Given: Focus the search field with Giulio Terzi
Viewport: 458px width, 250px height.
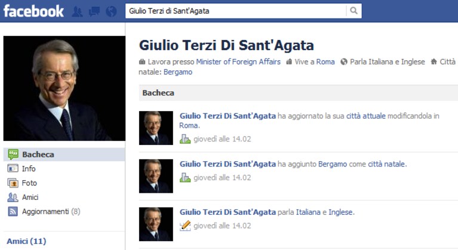Looking at the screenshot, I should pyautogui.click(x=236, y=11).
